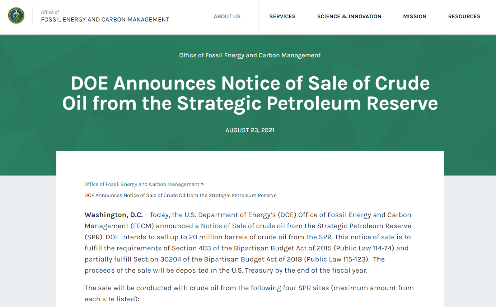Screen dimensions: 496x307
Task: Expand the Science & Innovation menu
Action: pyautogui.click(x=349, y=16)
